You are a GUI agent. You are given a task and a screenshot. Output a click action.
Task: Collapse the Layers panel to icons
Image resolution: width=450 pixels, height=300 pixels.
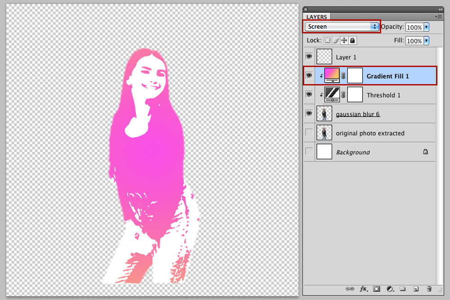440,9
